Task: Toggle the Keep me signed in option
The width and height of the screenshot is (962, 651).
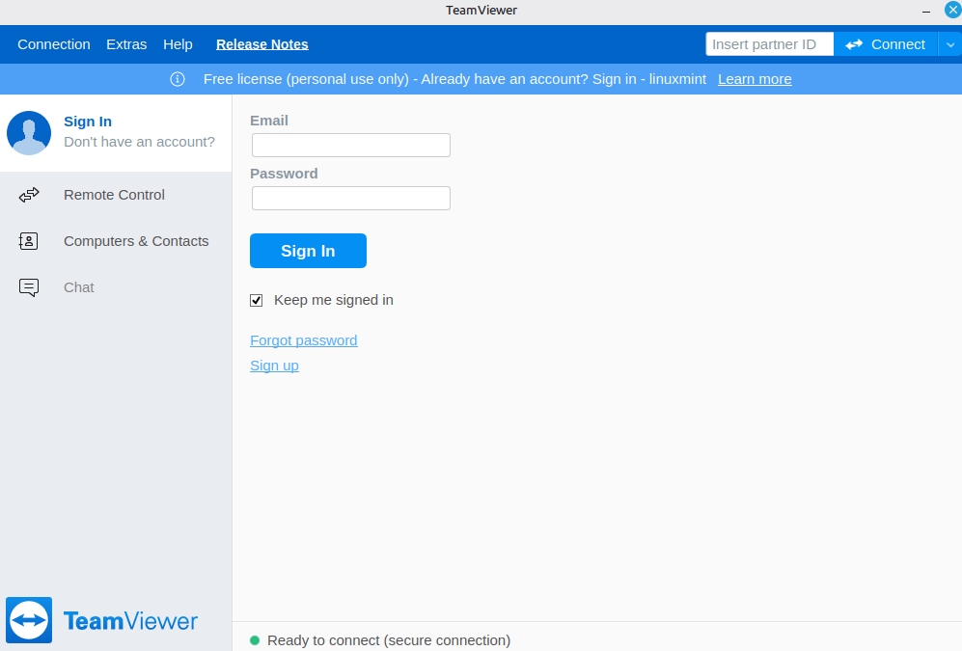Action: pos(256,300)
